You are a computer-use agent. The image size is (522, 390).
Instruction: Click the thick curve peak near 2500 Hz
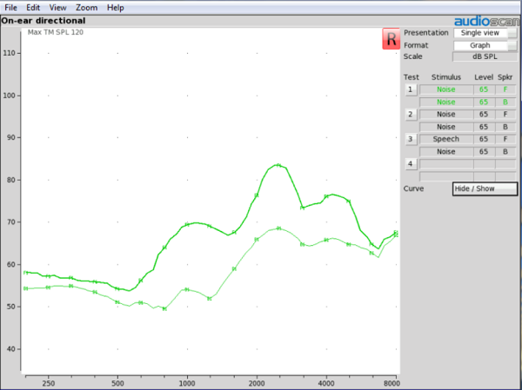[278, 165]
